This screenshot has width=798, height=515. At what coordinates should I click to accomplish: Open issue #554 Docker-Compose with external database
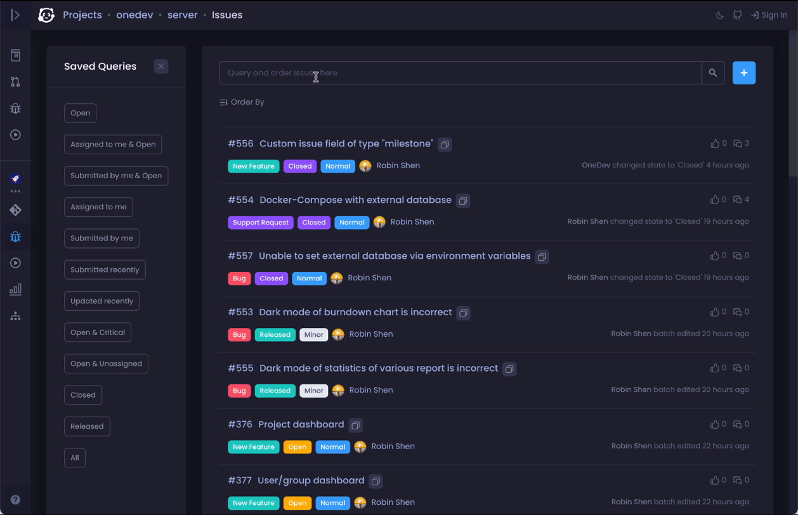pyautogui.click(x=355, y=200)
